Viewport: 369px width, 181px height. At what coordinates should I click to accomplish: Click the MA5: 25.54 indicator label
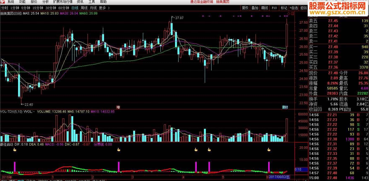[x=31, y=13]
